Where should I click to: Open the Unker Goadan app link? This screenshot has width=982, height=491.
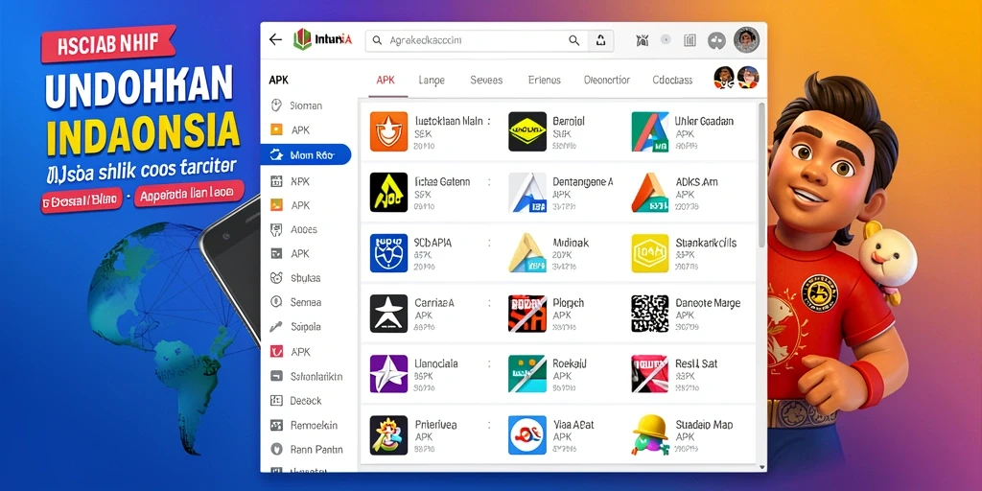(704, 122)
